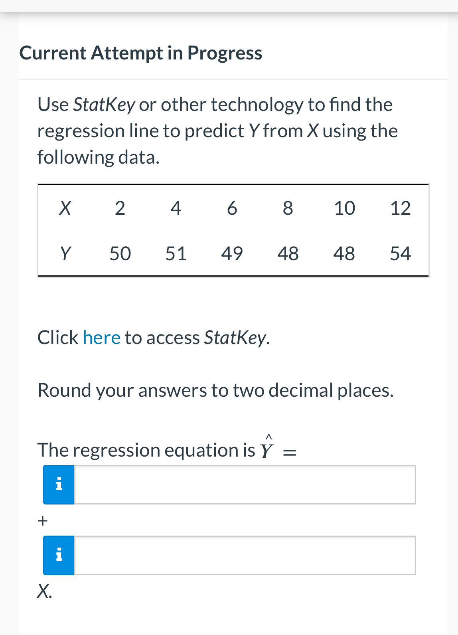Click the blue info icon beside the intercept field
Screen dimensions: 458x635
pos(58,484)
